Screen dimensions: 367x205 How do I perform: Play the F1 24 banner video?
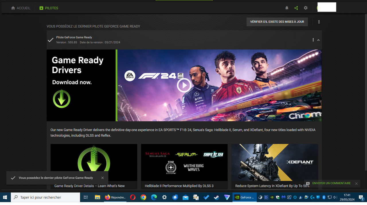pos(184,85)
